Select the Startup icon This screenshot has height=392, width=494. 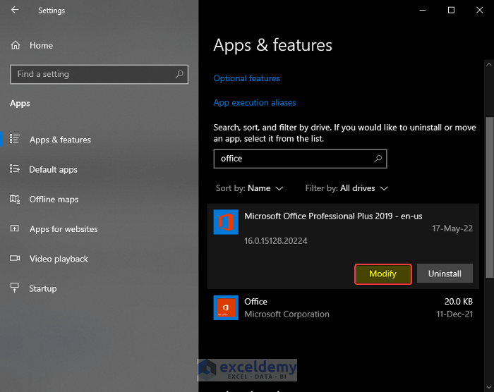click(x=15, y=288)
